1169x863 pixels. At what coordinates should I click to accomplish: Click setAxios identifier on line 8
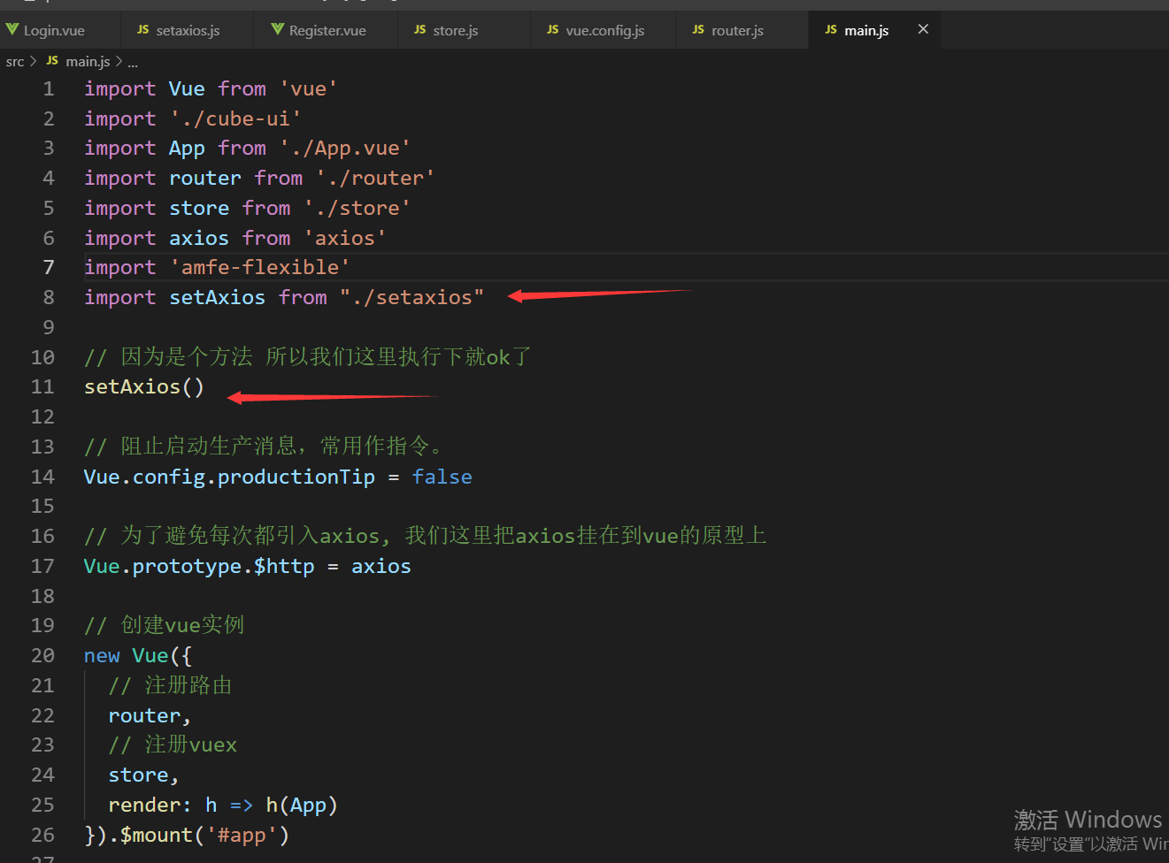217,298
